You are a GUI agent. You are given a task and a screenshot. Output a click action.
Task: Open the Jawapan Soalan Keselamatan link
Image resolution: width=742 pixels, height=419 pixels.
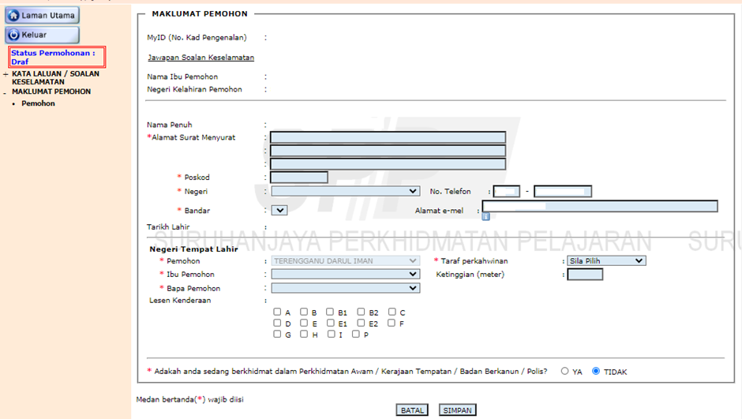pos(200,58)
